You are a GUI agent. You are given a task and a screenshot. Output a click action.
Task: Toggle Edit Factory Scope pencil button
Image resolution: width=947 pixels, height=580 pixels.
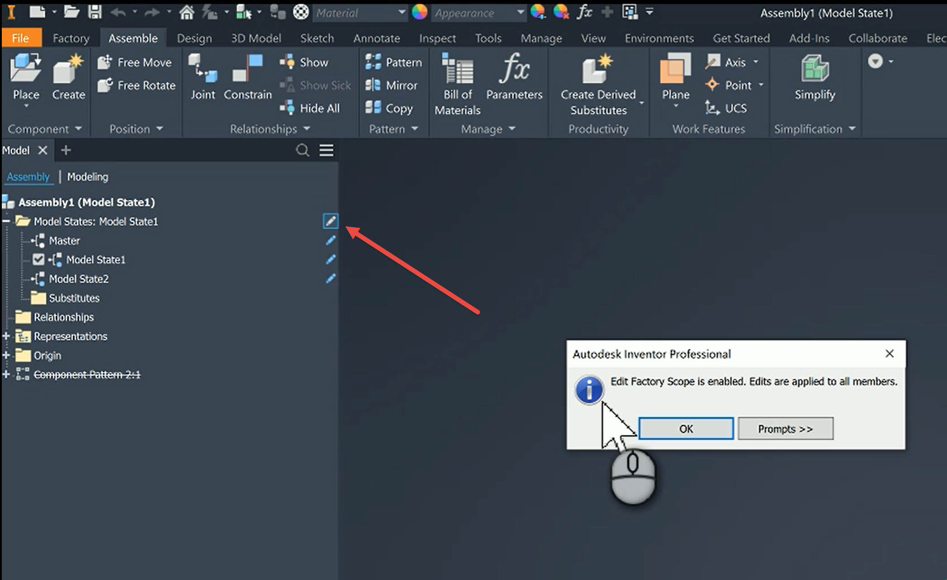coord(331,221)
